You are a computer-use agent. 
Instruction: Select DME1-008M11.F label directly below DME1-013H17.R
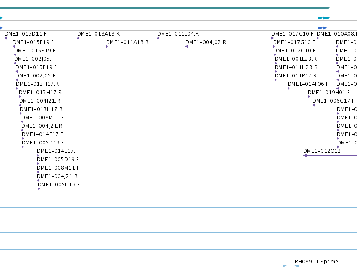(42, 118)
